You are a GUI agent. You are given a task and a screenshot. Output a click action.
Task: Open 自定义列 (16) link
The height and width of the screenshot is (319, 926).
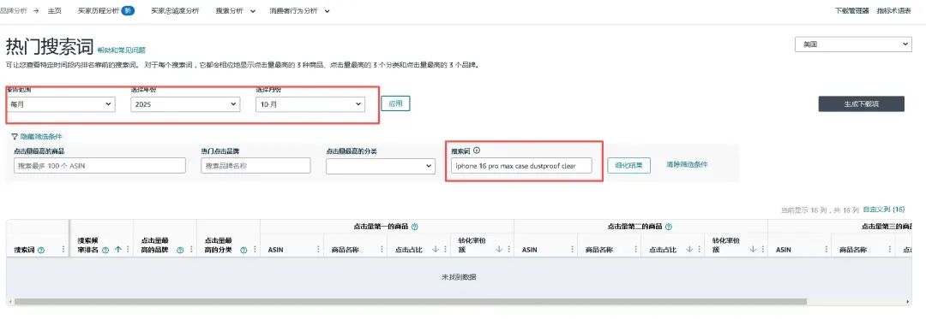click(883, 210)
